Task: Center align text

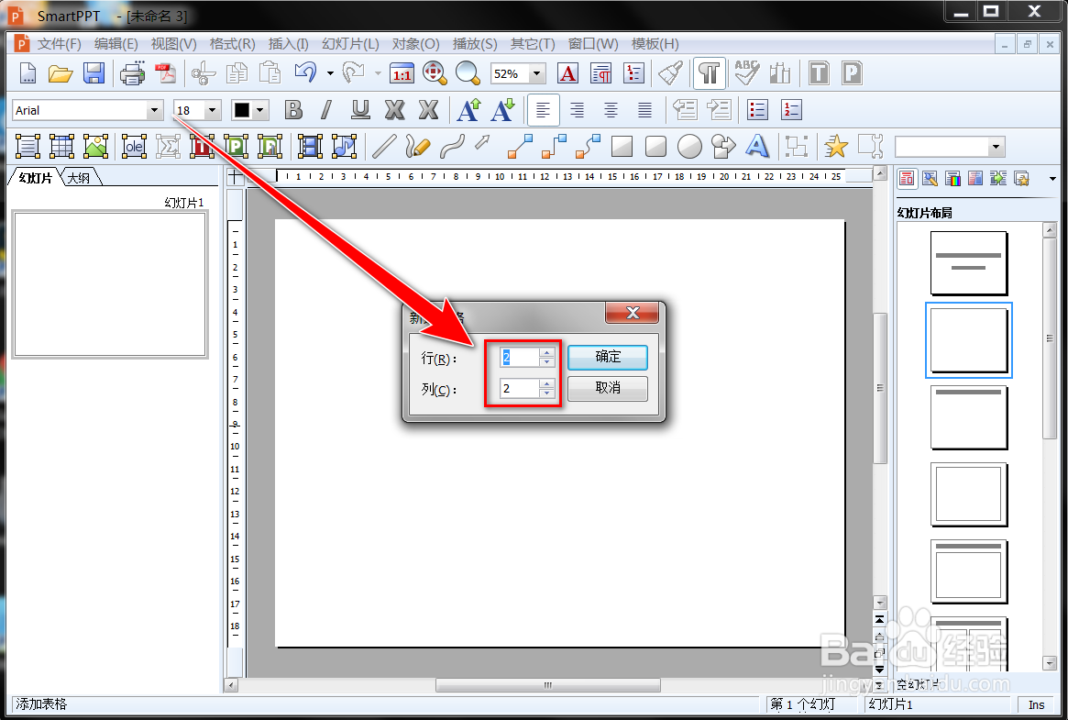Action: 611,110
